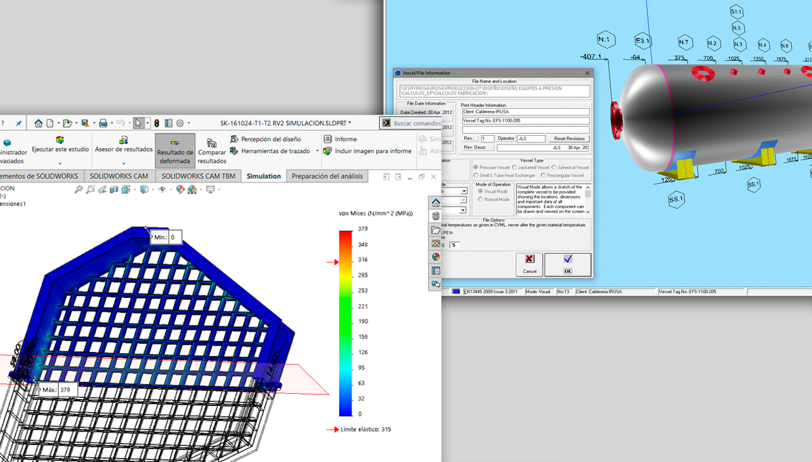Viewport: 812px width, 462px height.
Task: Click the von Mises color legend bar
Action: tap(345, 322)
